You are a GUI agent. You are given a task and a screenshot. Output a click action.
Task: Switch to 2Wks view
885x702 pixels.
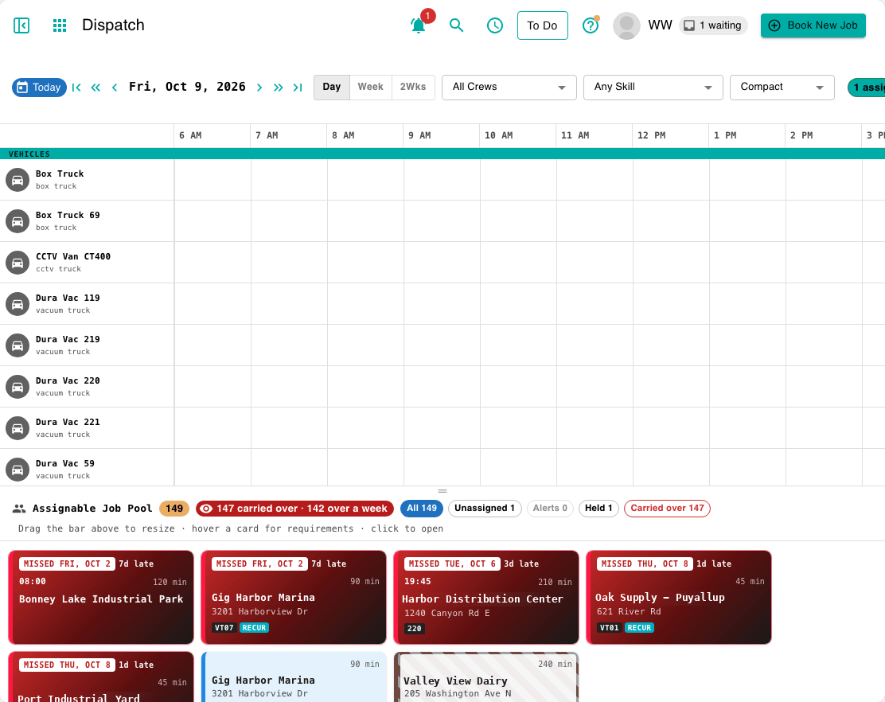click(x=413, y=87)
